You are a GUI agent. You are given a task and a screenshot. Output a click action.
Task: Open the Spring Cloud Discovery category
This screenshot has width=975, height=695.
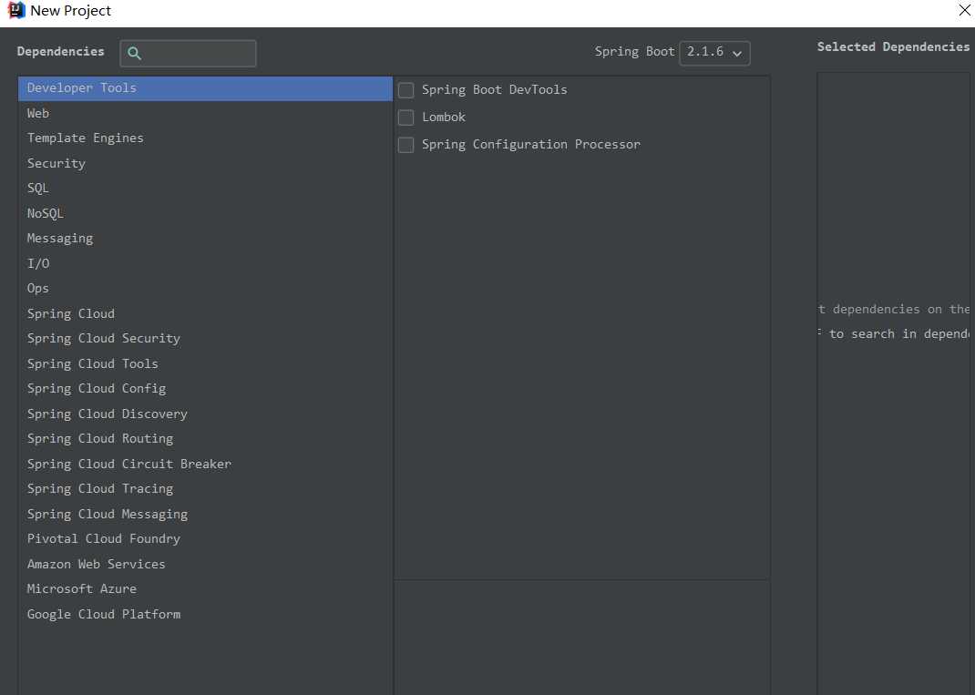click(108, 414)
